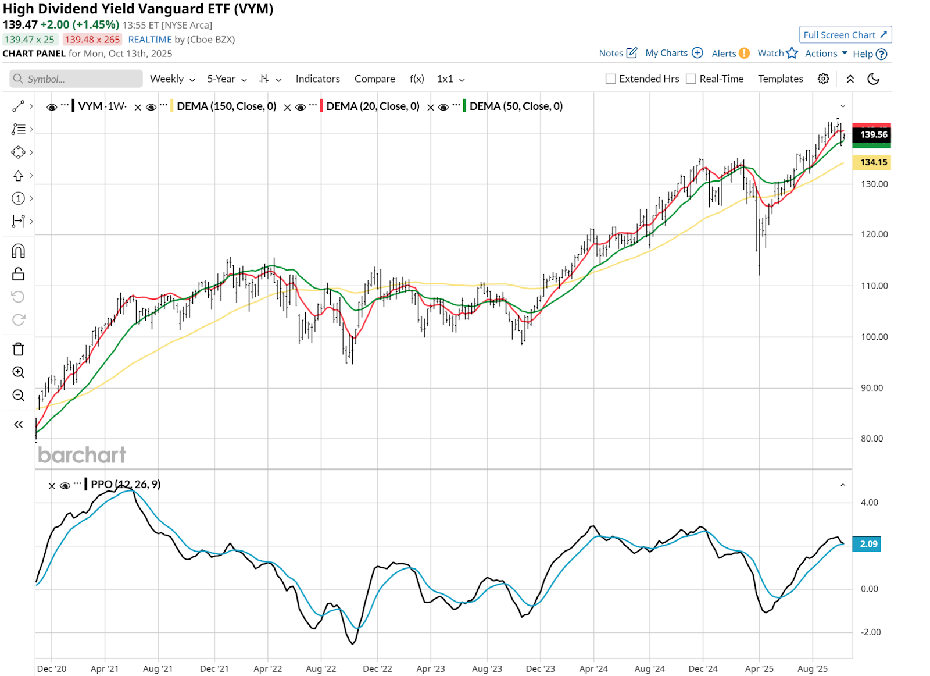Redo the last chart action

click(x=18, y=319)
